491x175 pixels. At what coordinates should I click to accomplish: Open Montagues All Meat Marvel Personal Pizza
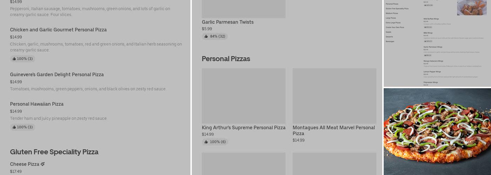(x=334, y=130)
